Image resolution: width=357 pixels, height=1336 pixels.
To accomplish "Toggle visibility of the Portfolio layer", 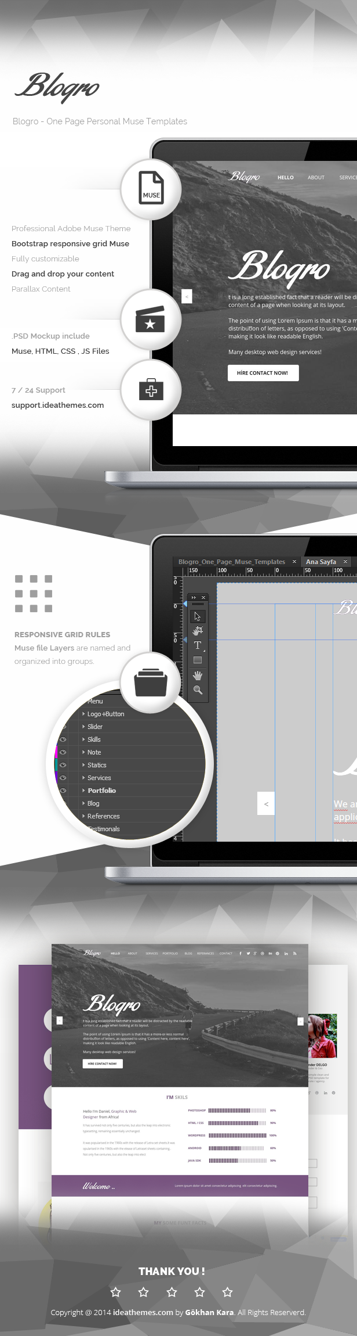I will pos(63,791).
